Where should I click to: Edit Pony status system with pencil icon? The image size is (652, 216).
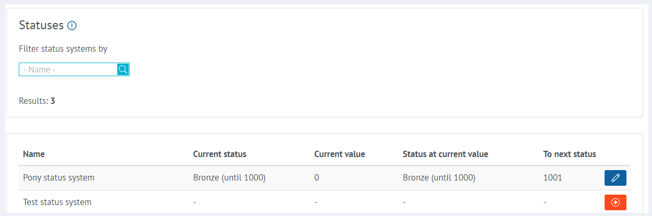tap(615, 178)
